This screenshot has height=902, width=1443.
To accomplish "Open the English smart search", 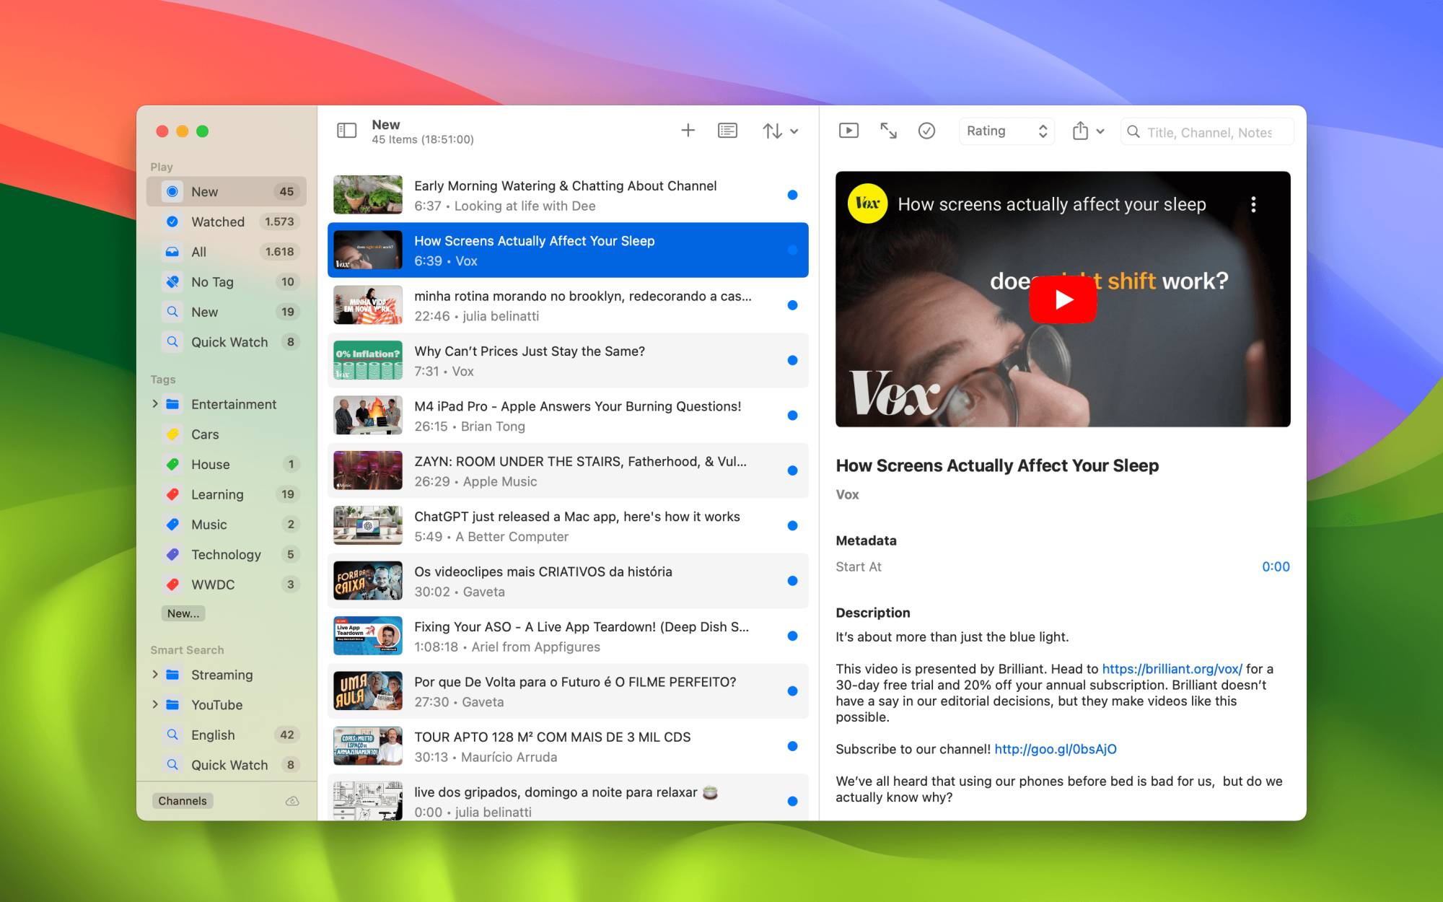I will (x=227, y=735).
